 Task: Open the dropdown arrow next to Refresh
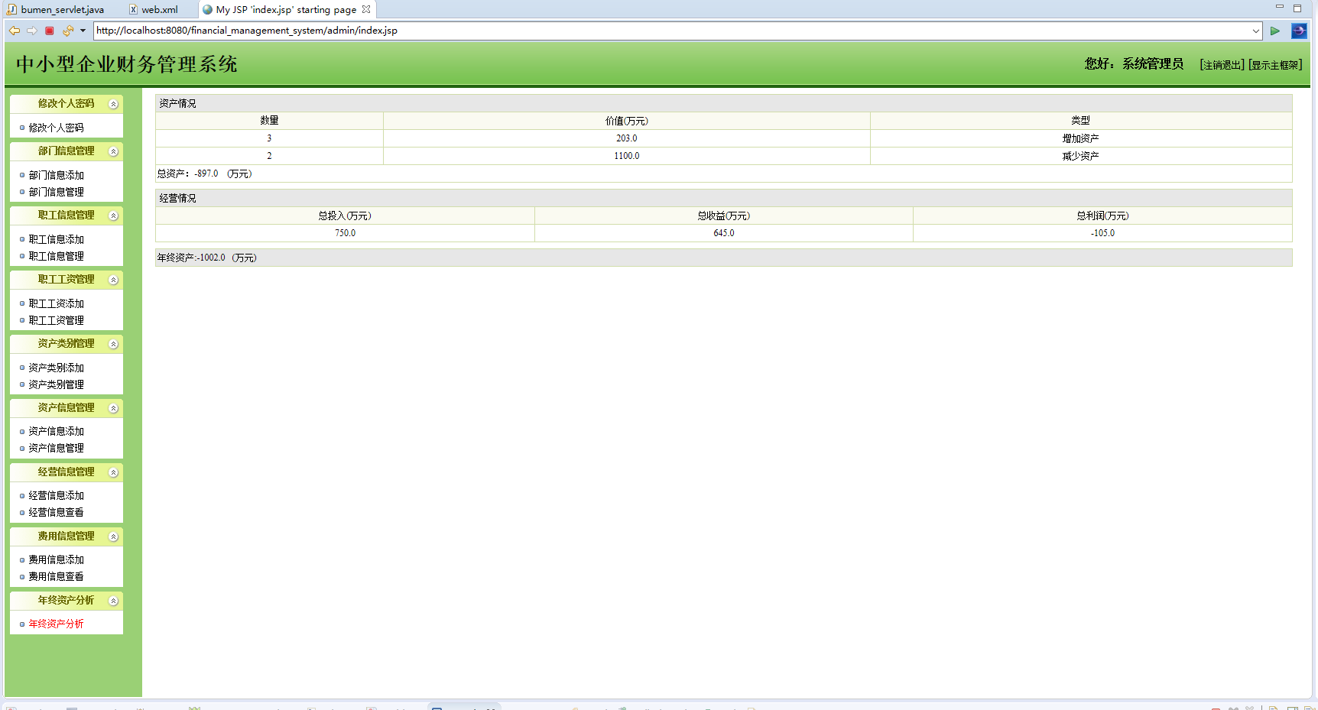point(83,31)
